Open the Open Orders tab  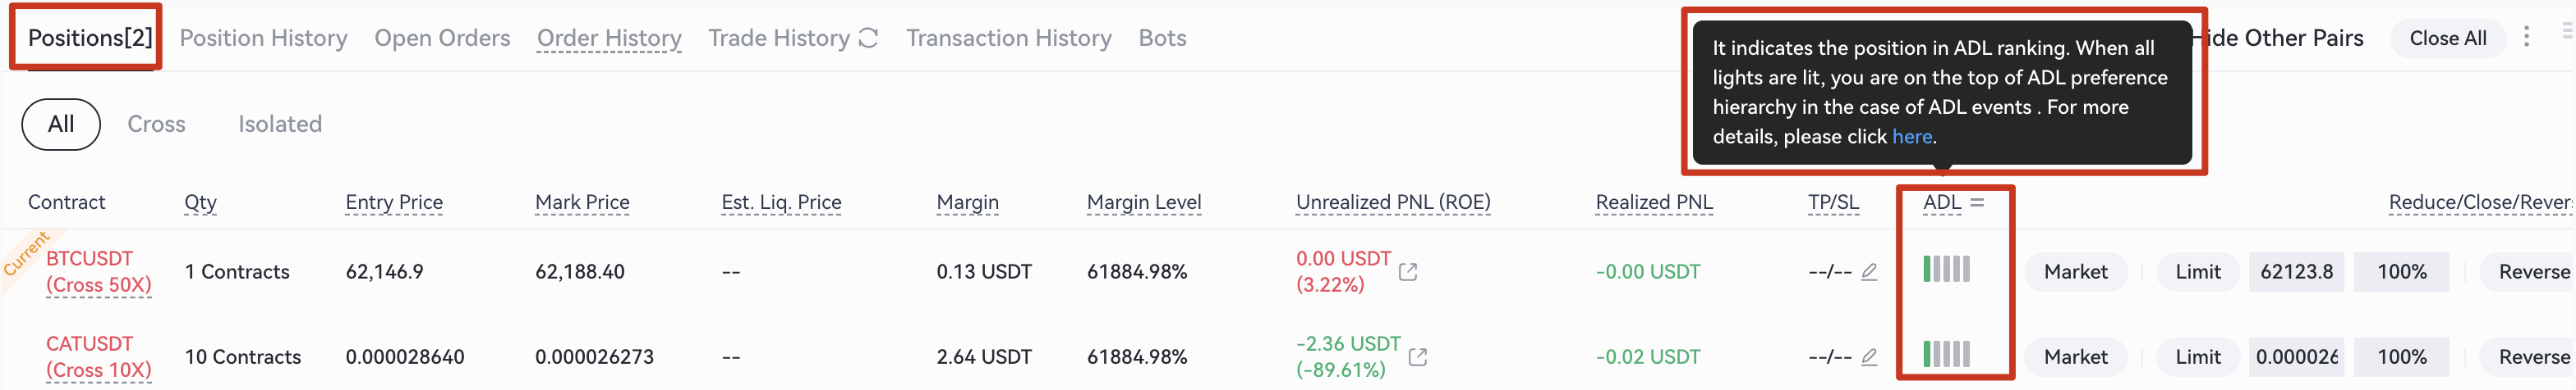click(442, 39)
